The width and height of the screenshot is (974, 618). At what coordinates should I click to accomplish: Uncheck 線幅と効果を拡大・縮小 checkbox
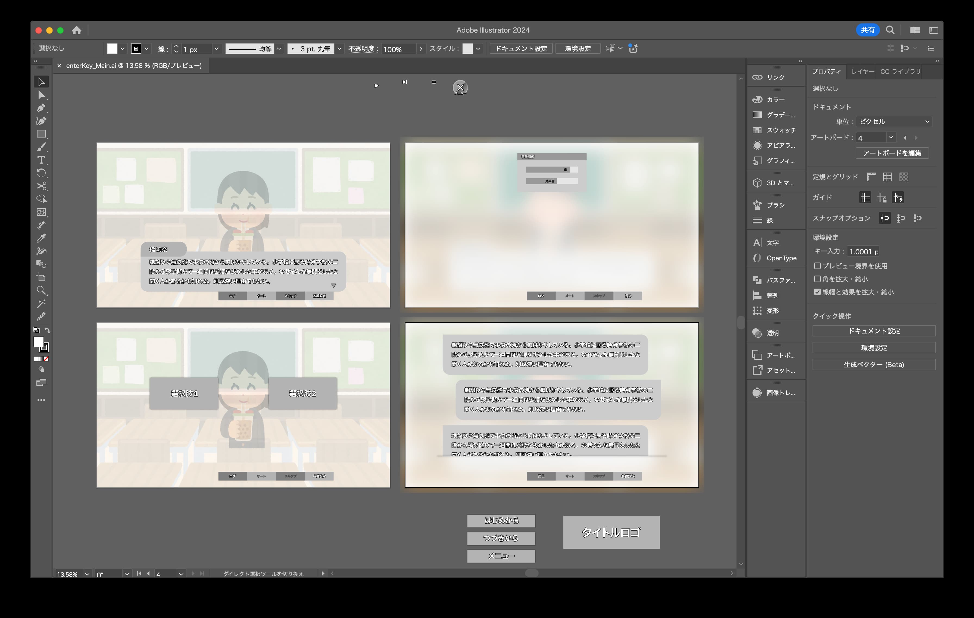pos(817,292)
